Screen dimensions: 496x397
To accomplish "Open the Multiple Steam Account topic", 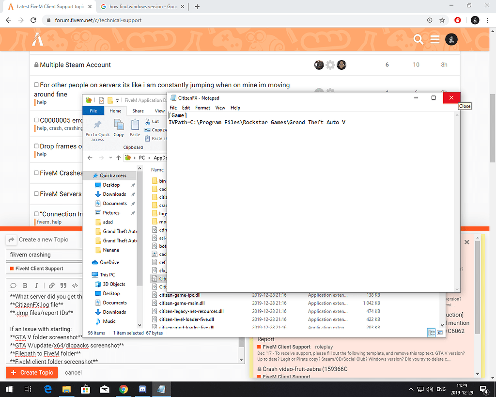I will (x=75, y=65).
